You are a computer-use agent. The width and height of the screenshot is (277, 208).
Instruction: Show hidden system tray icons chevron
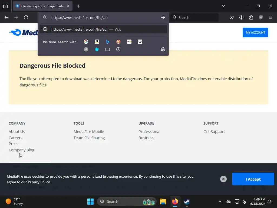(220, 201)
